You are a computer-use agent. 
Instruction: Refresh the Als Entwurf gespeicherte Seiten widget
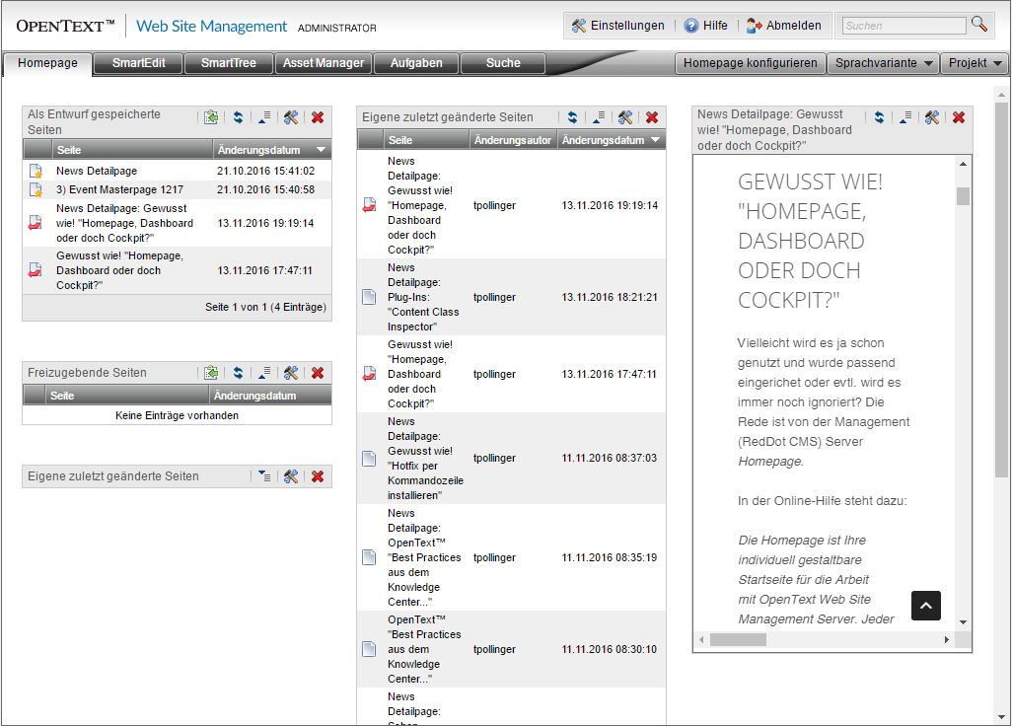tap(238, 117)
